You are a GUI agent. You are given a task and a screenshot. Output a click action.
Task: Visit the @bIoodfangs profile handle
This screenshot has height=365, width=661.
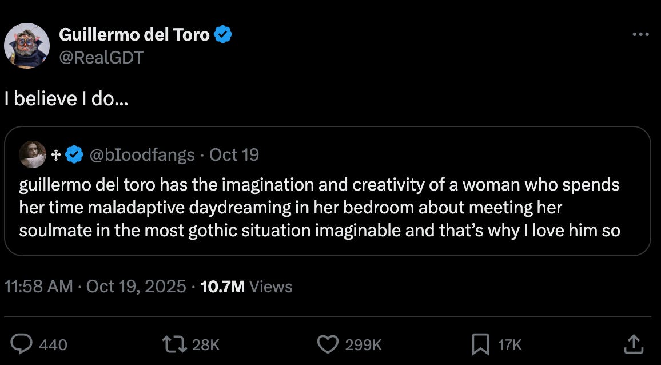coord(142,155)
